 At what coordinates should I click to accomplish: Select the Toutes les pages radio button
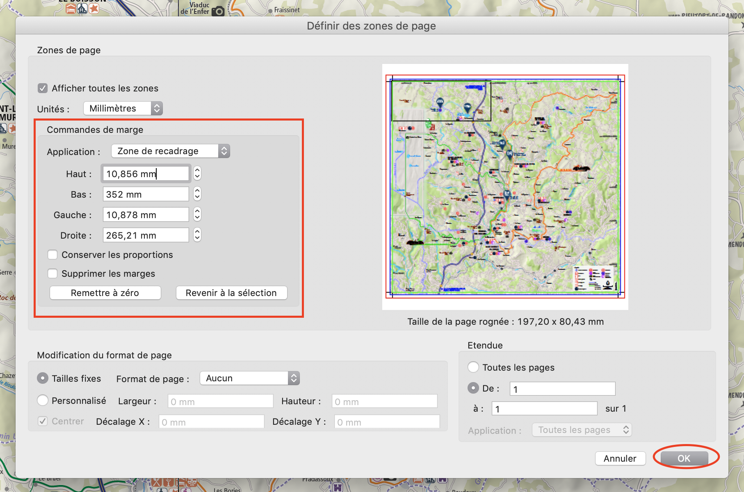tap(473, 367)
